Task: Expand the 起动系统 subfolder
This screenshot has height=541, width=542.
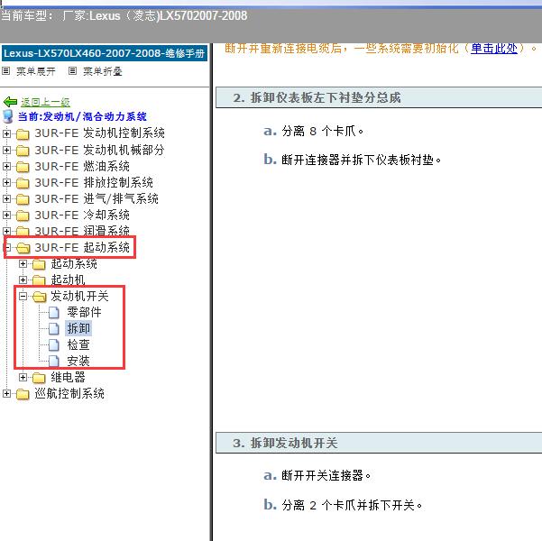Action: click(23, 264)
